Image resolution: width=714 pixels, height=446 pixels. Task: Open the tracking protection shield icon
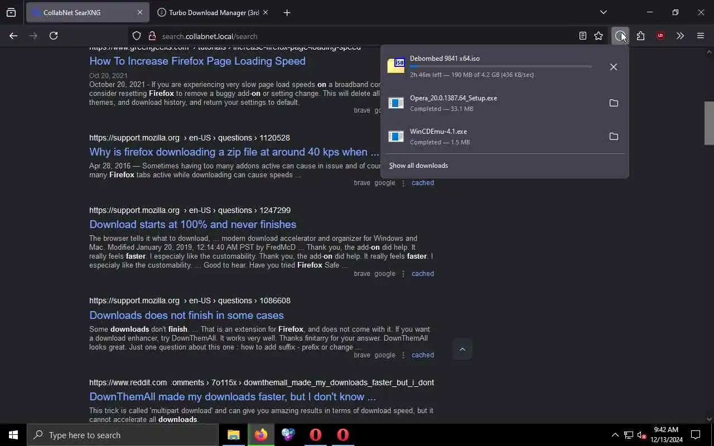[137, 36]
